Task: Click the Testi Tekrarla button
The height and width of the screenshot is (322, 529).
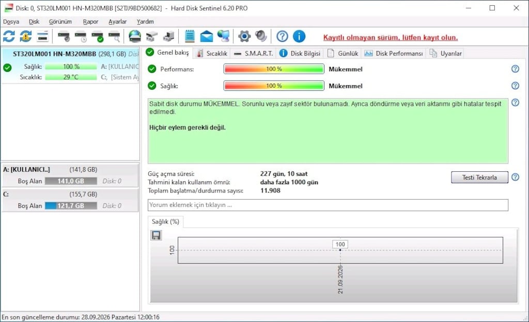Action: coord(479,177)
